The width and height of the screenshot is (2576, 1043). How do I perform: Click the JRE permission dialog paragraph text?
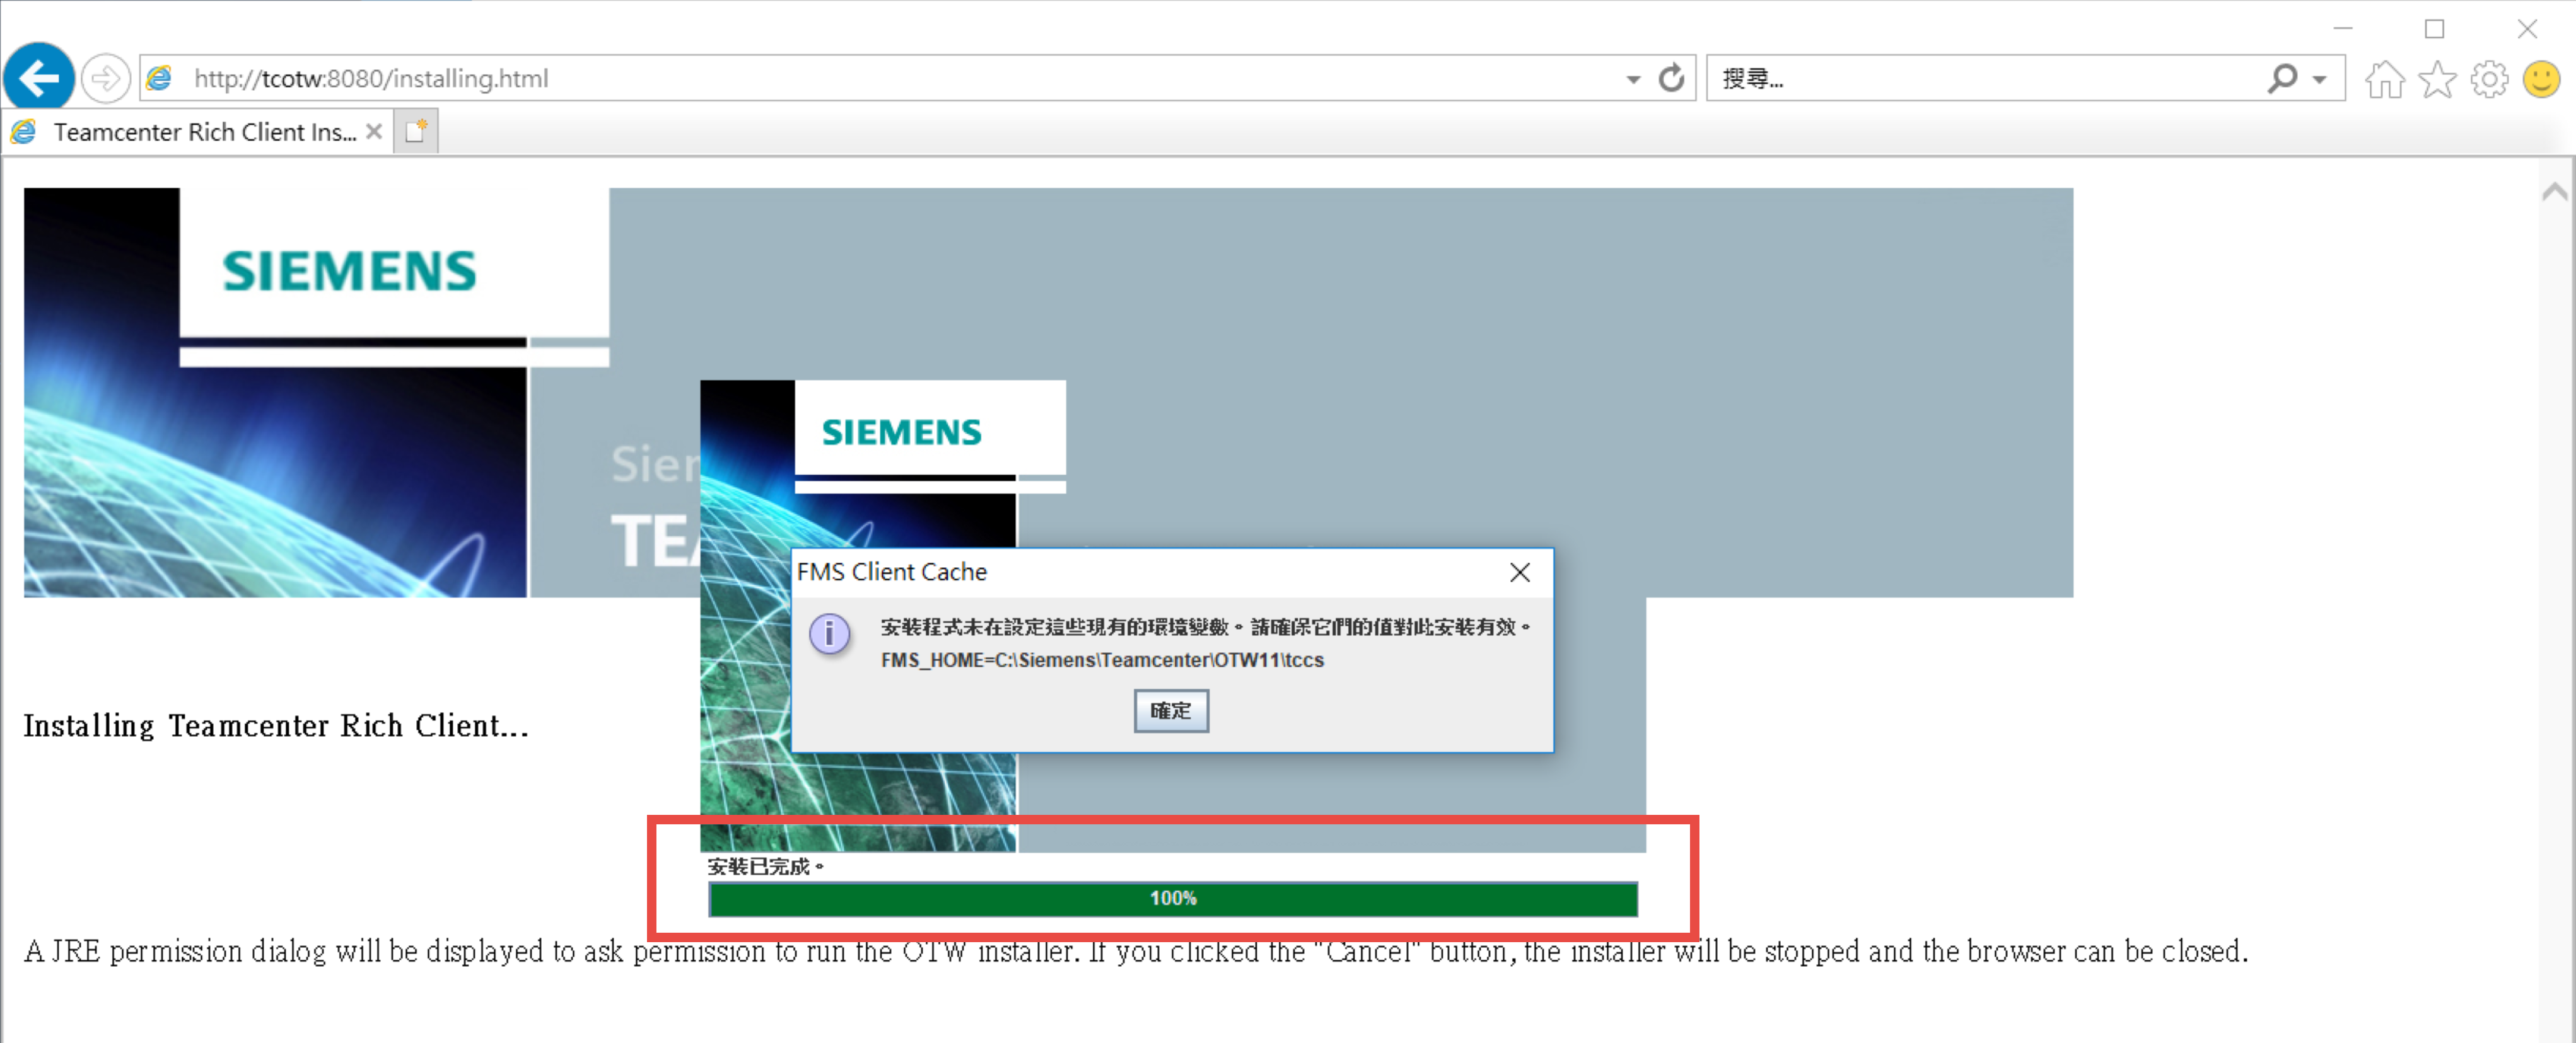tap(1136, 950)
